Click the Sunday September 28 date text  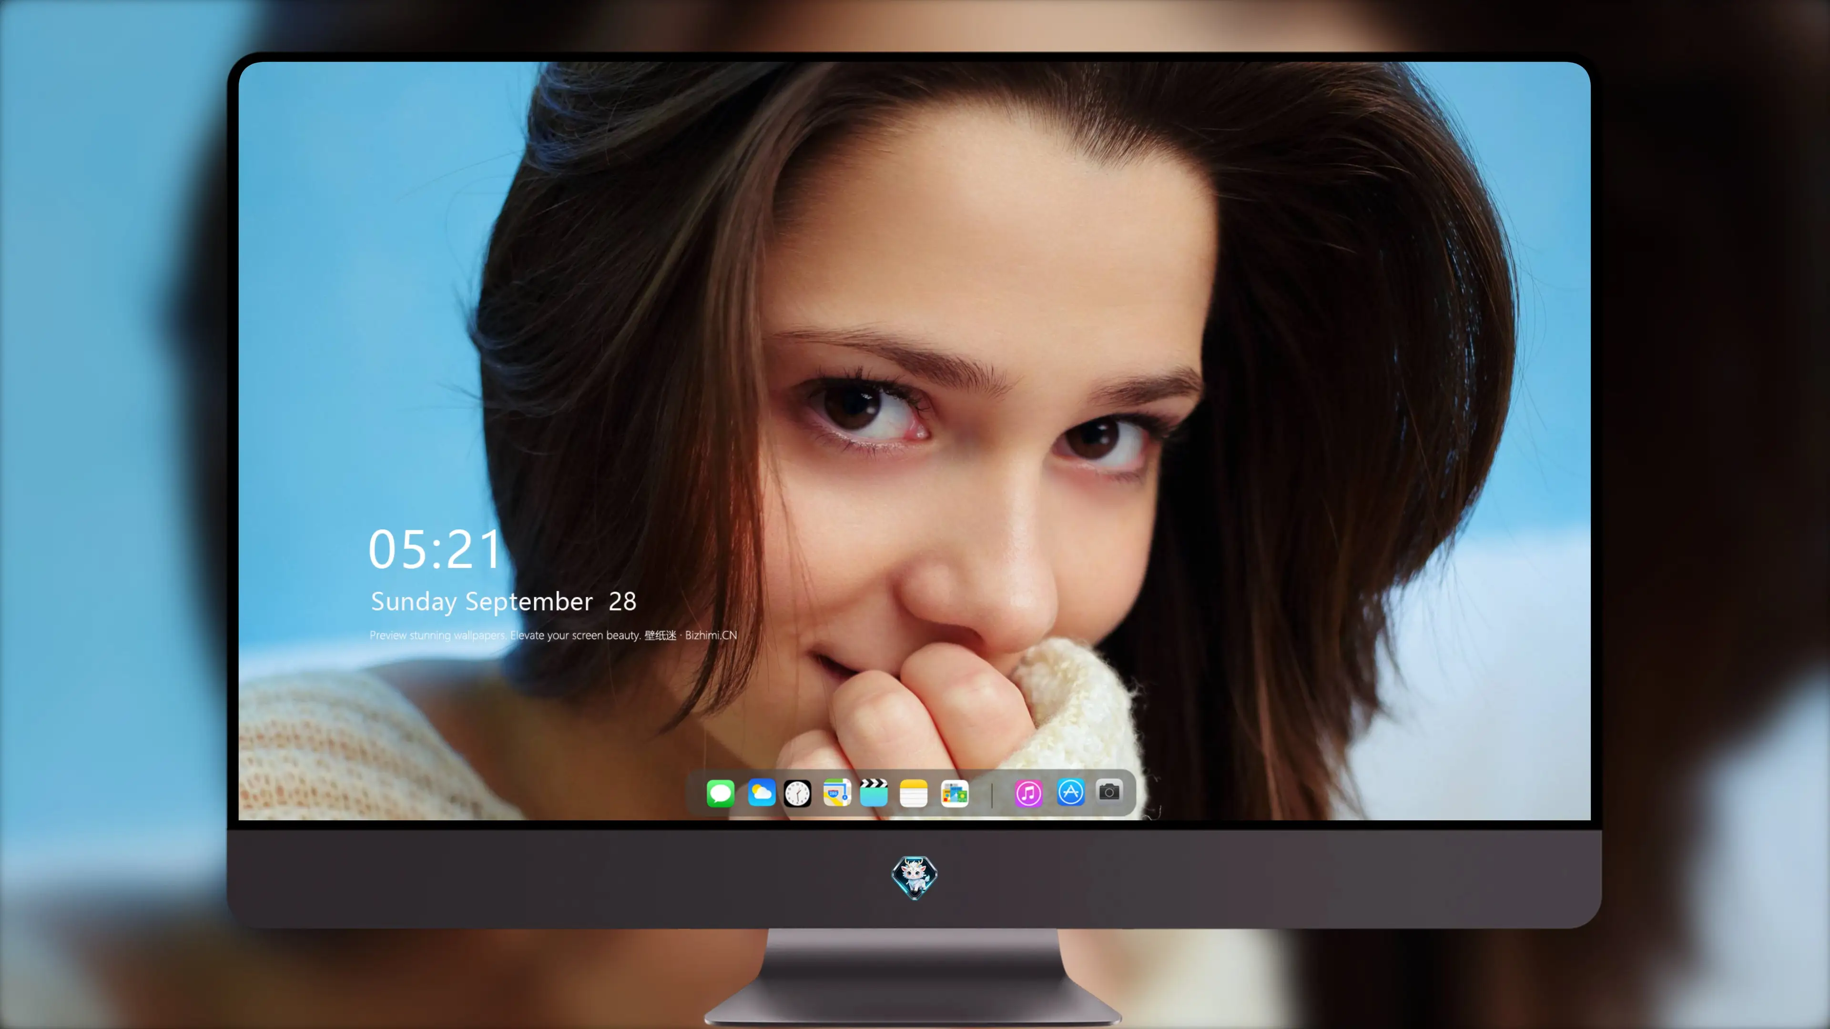click(504, 602)
